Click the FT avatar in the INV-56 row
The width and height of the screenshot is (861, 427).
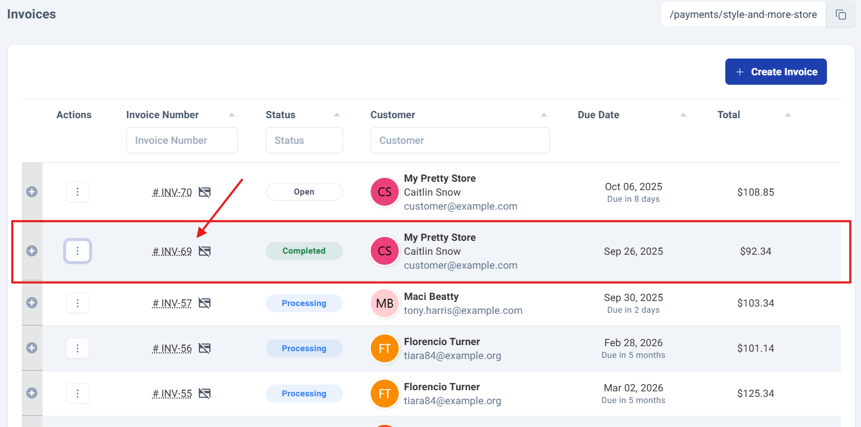pyautogui.click(x=385, y=348)
